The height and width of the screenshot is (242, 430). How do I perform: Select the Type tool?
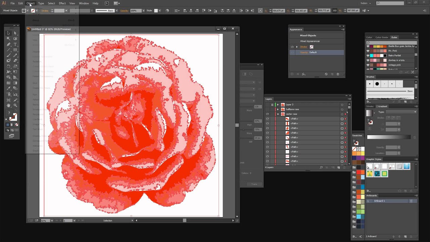[15, 44]
